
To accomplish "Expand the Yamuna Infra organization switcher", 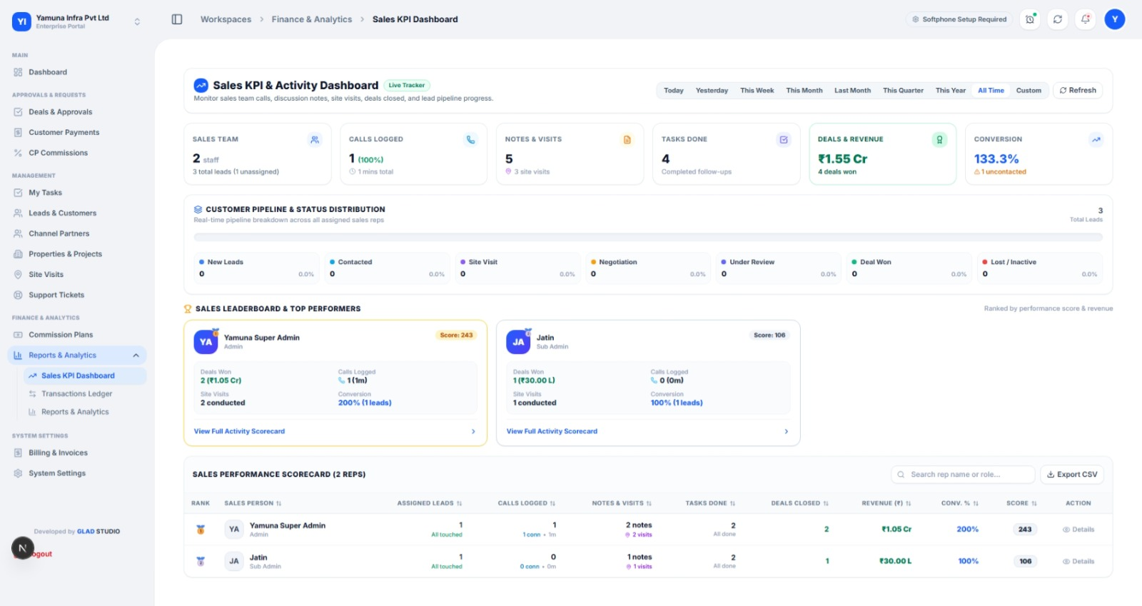I will pos(137,21).
